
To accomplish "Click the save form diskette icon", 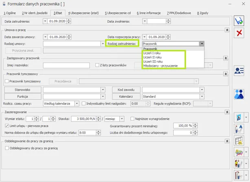I will click(239, 21).
